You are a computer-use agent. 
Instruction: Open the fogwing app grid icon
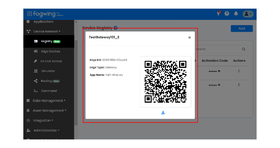click(x=30, y=14)
